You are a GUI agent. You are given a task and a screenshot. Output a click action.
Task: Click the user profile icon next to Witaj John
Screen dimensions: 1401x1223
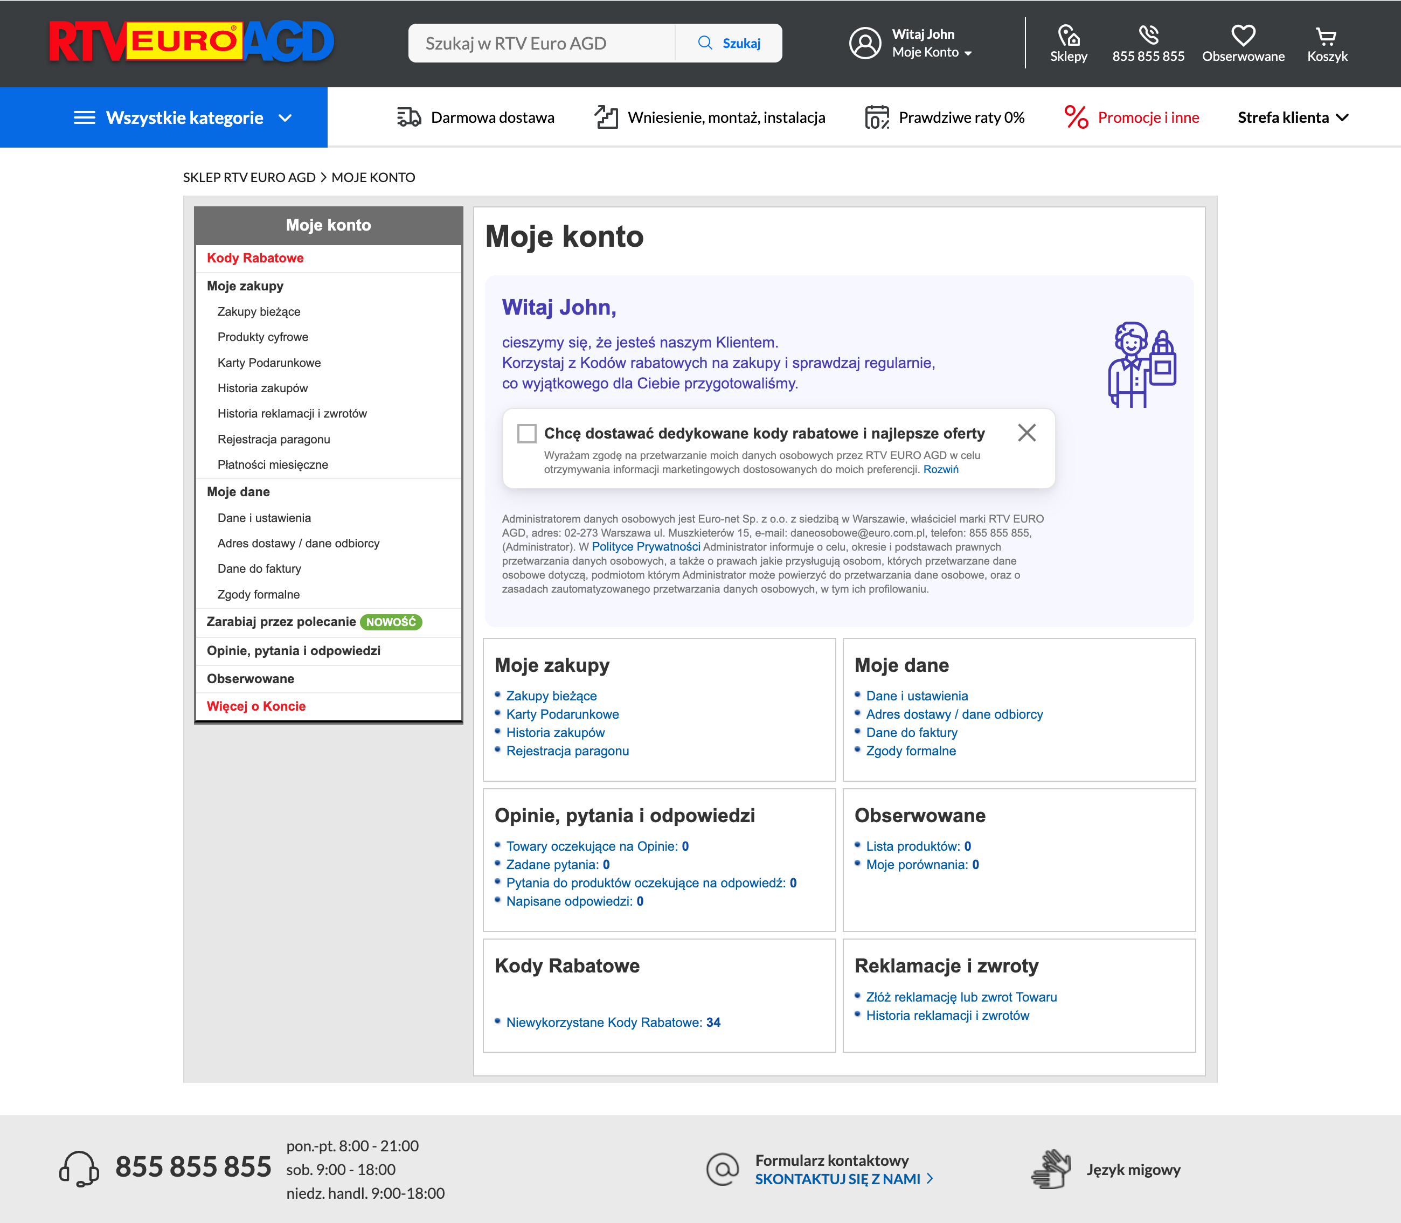tap(865, 43)
